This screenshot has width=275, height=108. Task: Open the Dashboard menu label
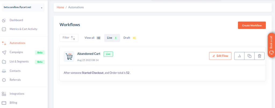pos(16,20)
